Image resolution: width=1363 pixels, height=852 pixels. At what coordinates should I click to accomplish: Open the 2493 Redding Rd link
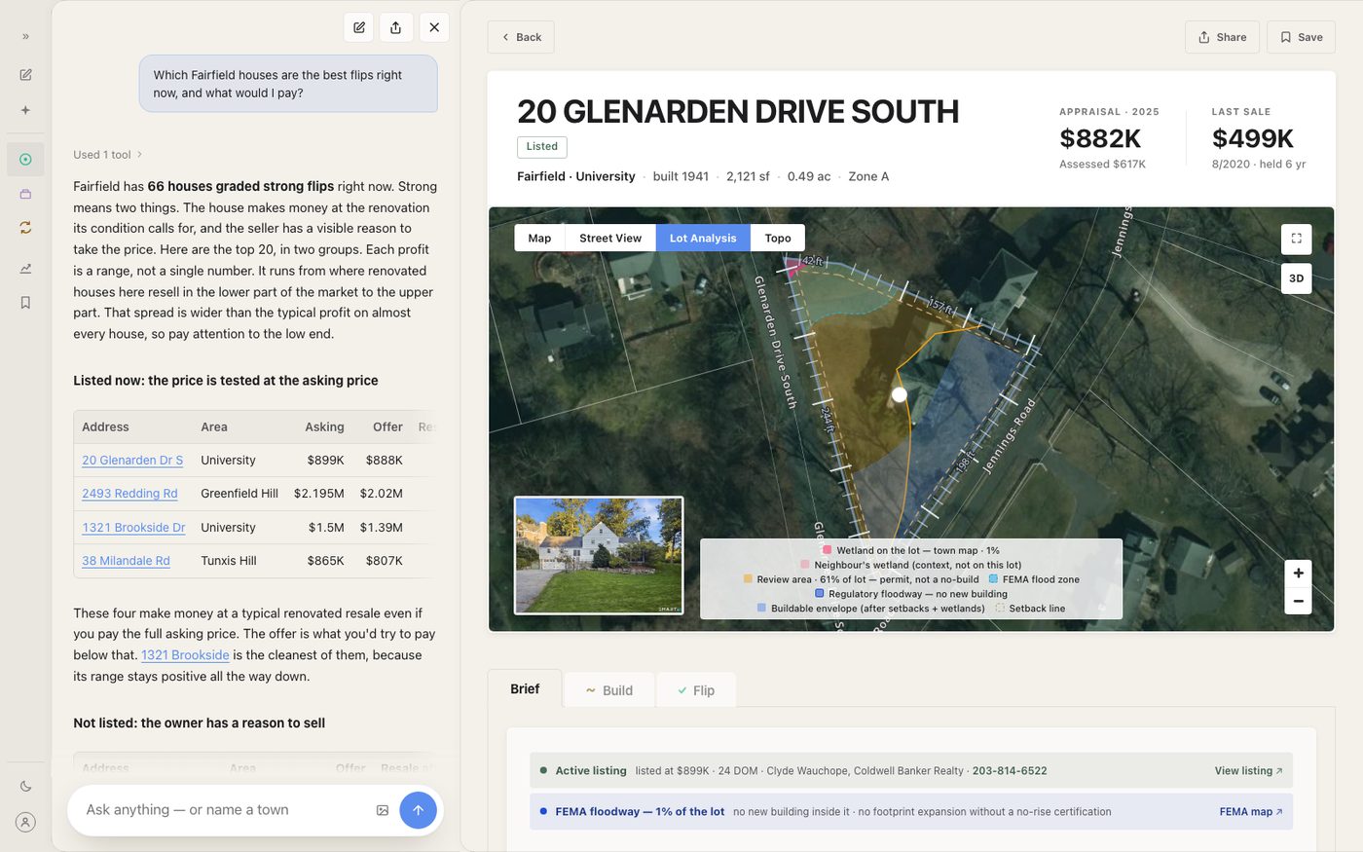[x=129, y=494]
